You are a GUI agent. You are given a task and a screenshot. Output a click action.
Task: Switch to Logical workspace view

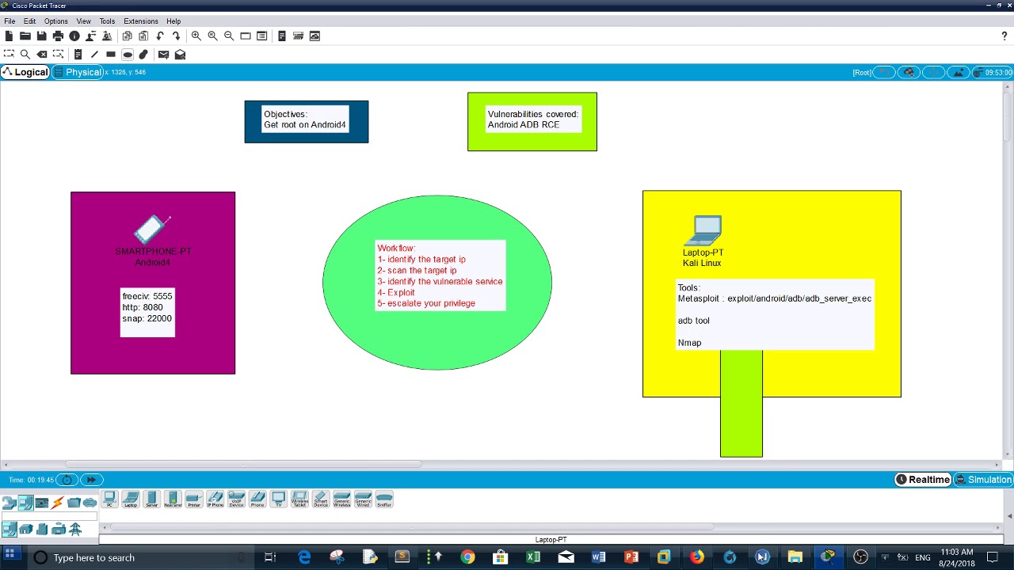click(25, 72)
